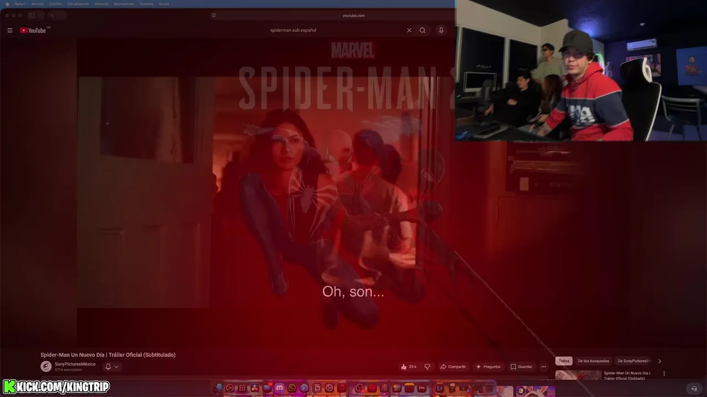Like the video with thumbs up
Screen dimensions: 707x397
409,367
